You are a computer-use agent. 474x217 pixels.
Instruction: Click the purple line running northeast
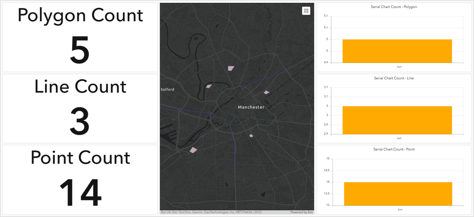(263, 79)
